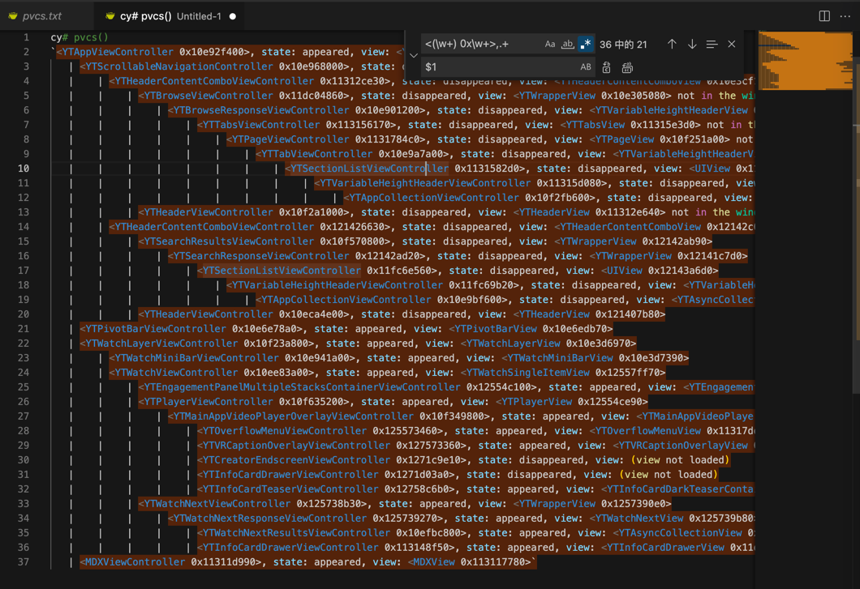Toggle Use Regular Expression option
The width and height of the screenshot is (860, 589).
pos(586,45)
